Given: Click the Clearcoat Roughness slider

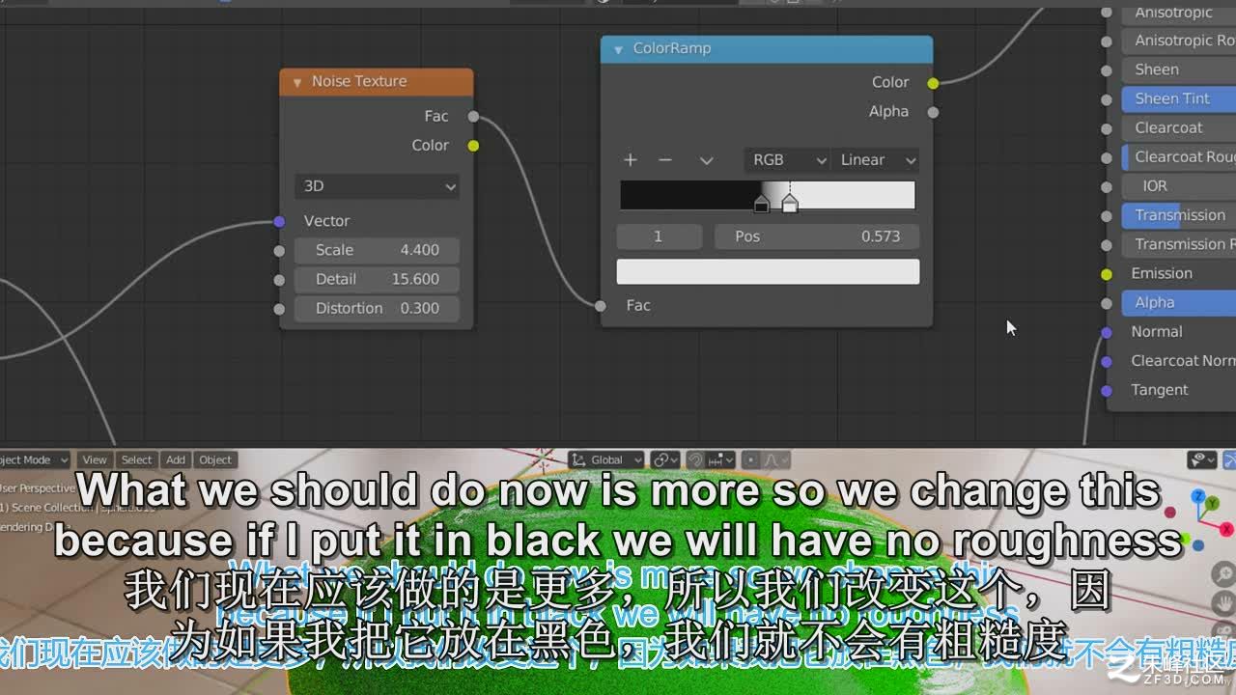Looking at the screenshot, I should click(1179, 157).
